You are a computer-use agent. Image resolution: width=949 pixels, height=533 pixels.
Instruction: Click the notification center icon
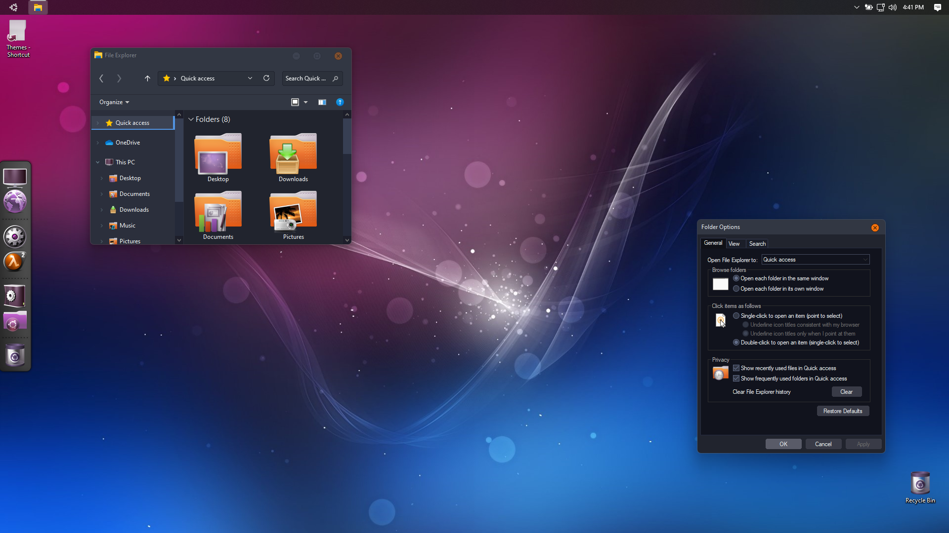click(x=938, y=7)
